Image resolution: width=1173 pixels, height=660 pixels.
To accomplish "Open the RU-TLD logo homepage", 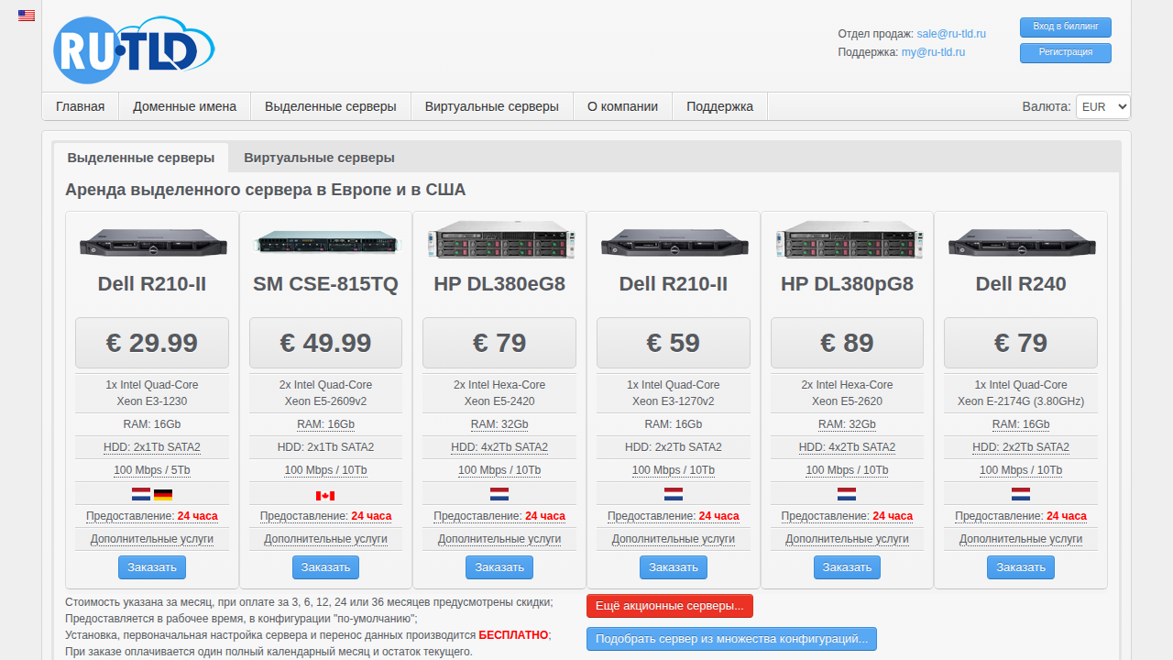I will (x=134, y=49).
